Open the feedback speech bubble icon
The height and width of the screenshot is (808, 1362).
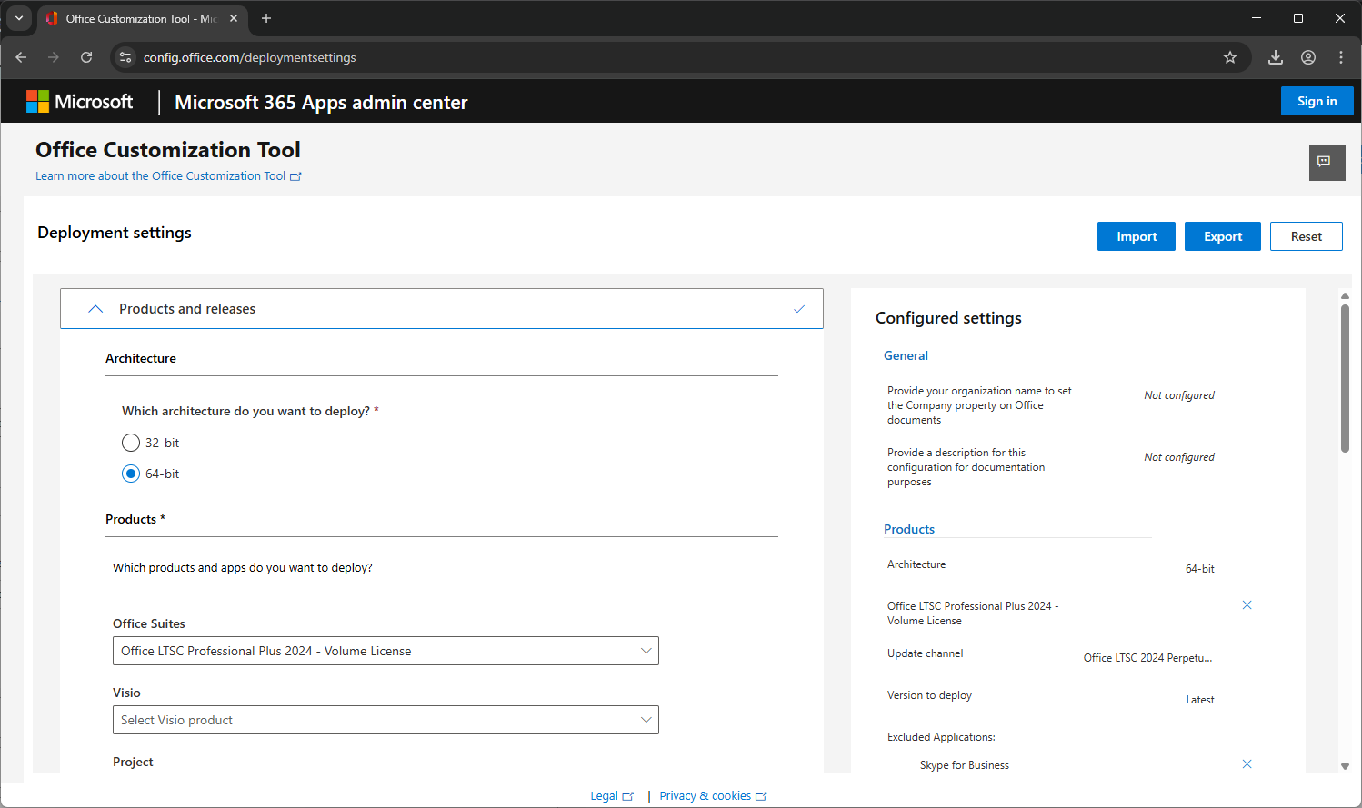coord(1327,163)
